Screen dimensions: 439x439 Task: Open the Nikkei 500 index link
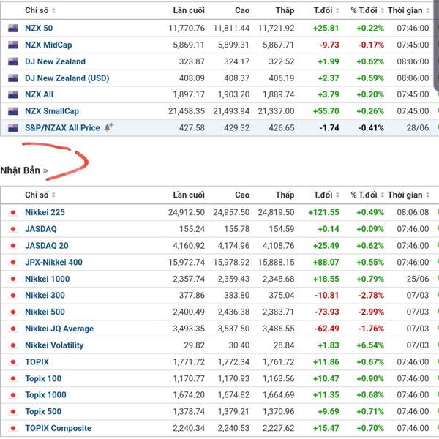click(45, 312)
